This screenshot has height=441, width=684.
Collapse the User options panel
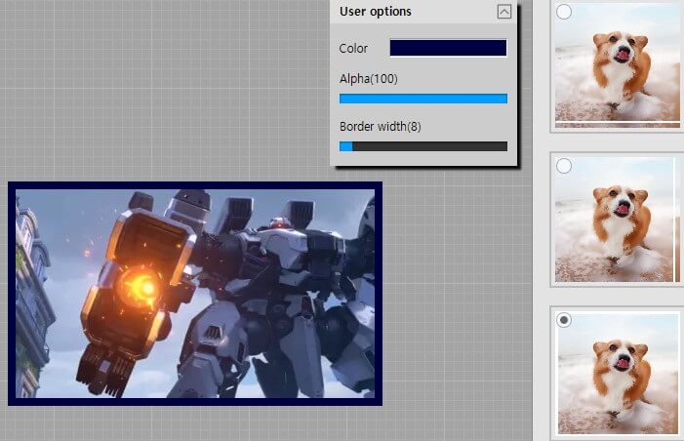point(503,12)
